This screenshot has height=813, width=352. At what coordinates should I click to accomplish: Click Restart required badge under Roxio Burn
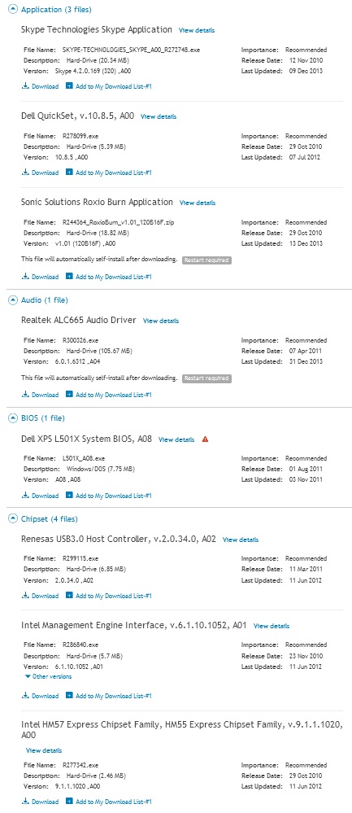click(x=206, y=260)
